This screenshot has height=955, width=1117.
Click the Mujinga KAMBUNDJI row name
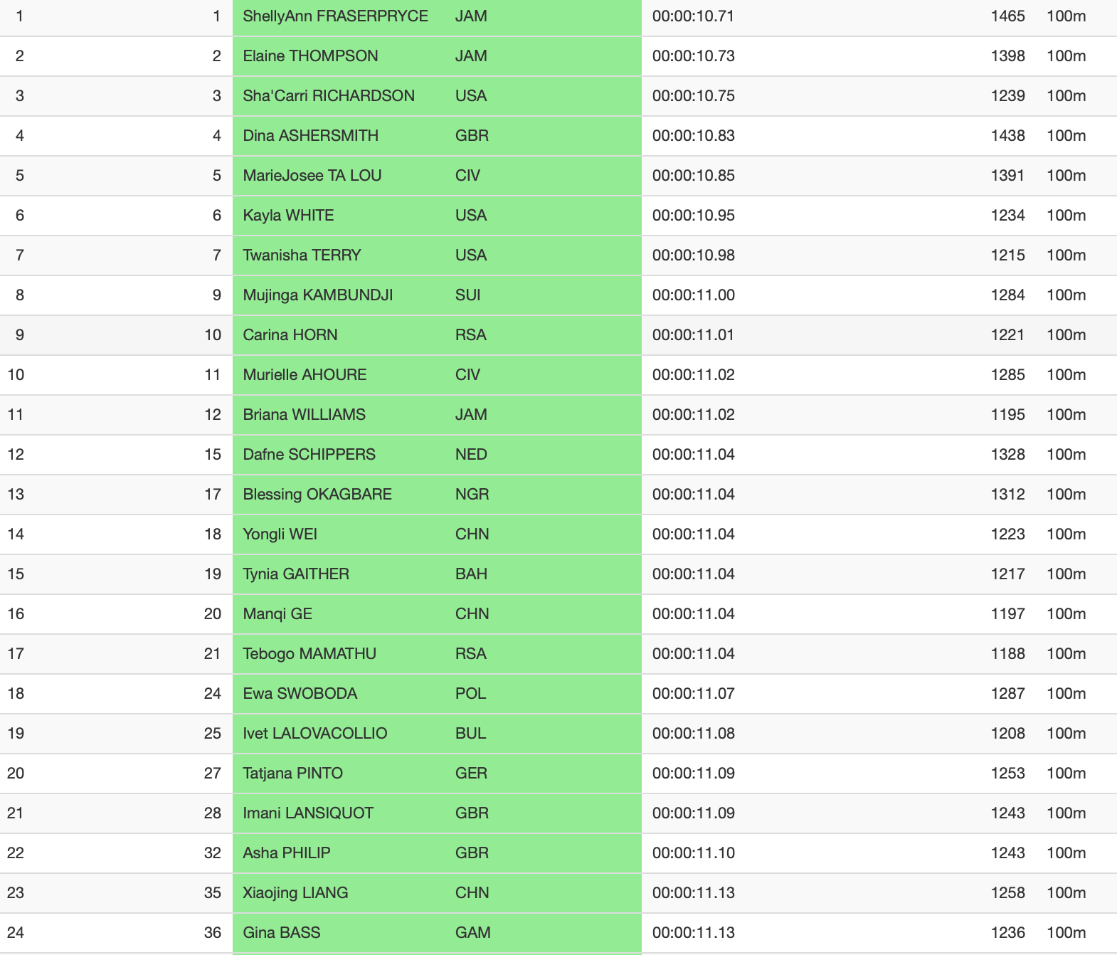[x=317, y=295]
